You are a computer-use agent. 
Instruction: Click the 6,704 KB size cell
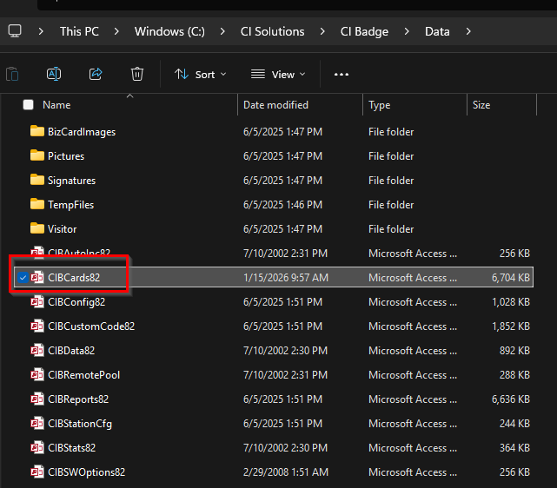[x=511, y=278]
